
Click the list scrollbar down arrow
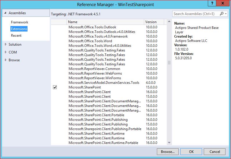[x=169, y=143]
